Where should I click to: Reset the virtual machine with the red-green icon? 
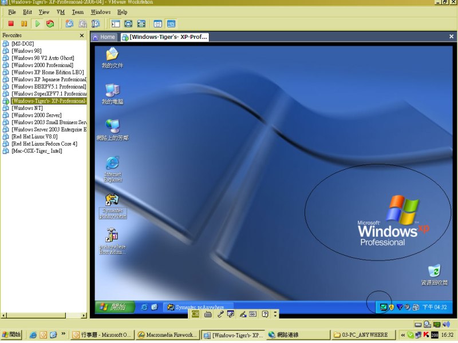(x=50, y=23)
